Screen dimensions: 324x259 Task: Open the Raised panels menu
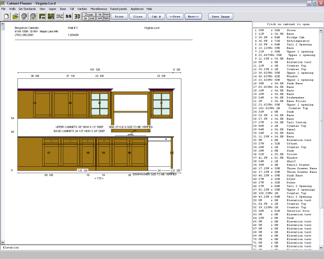(118, 9)
